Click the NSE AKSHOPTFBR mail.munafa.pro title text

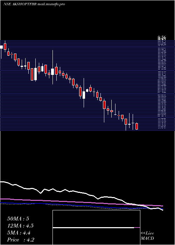click(x=34, y=4)
